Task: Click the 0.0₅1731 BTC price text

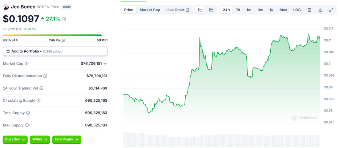Action: [12, 29]
